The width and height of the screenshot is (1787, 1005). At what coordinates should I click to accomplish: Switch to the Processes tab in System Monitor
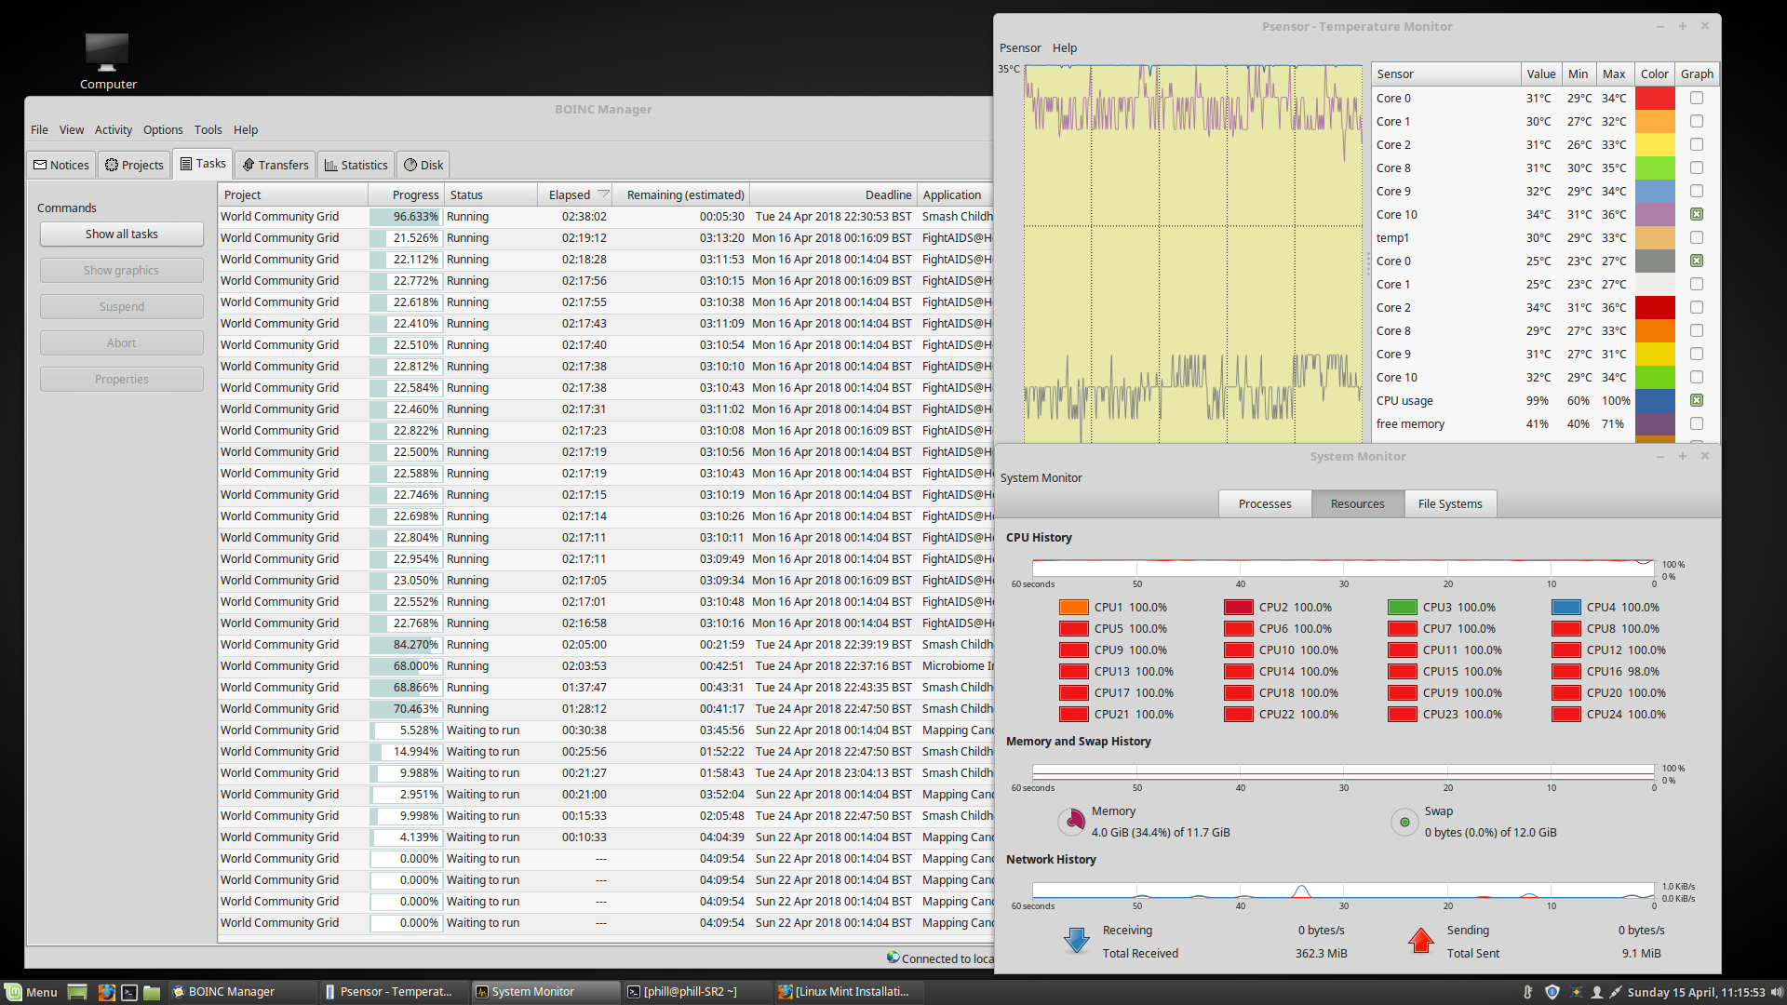[1265, 503]
